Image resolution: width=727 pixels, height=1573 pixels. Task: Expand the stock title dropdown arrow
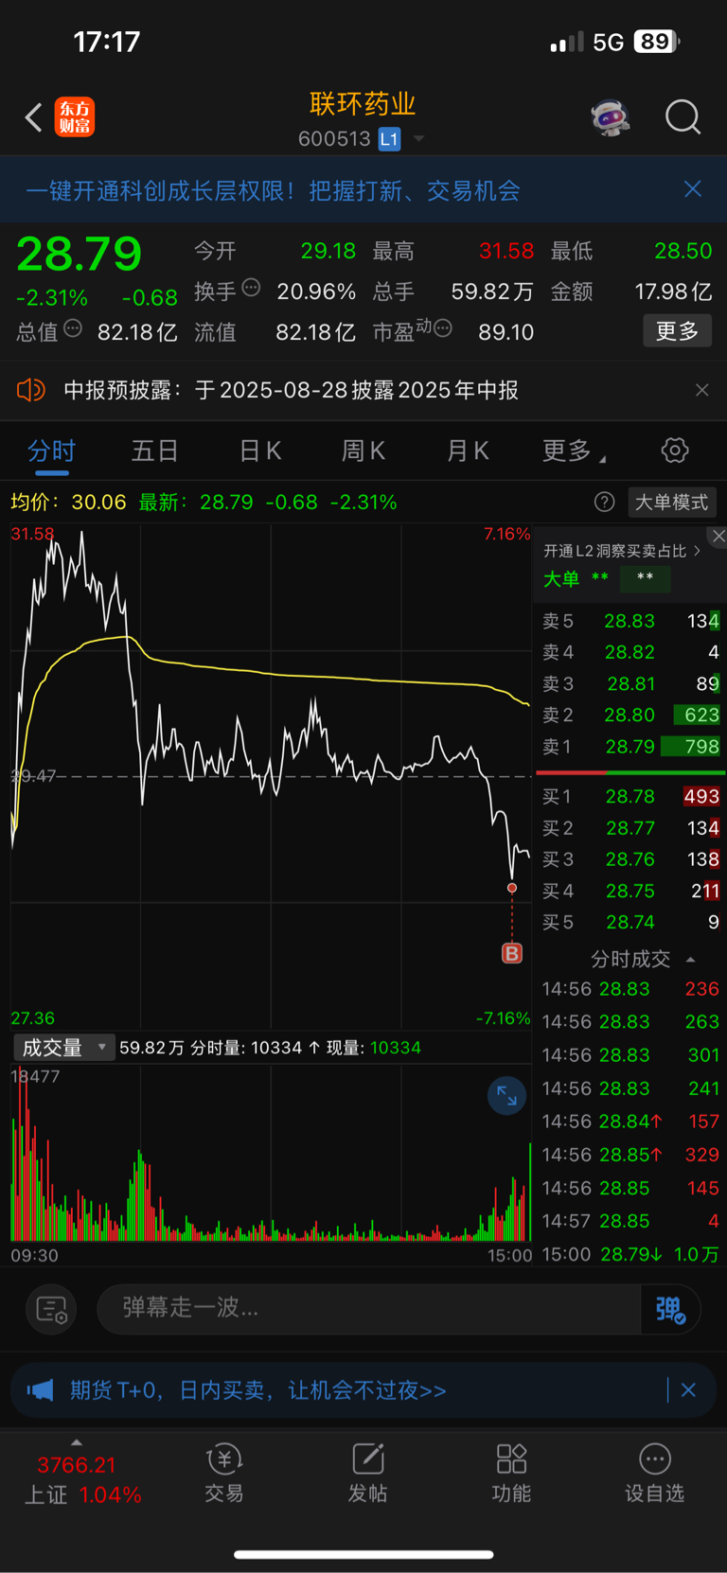pyautogui.click(x=418, y=139)
